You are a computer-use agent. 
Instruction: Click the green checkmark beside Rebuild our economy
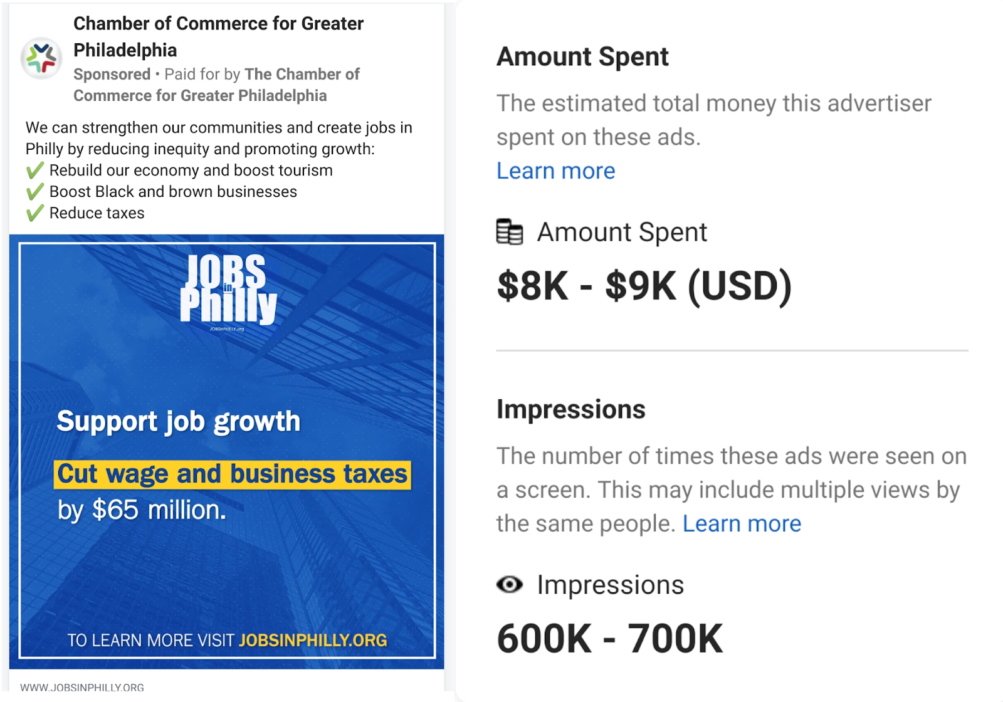pos(35,170)
